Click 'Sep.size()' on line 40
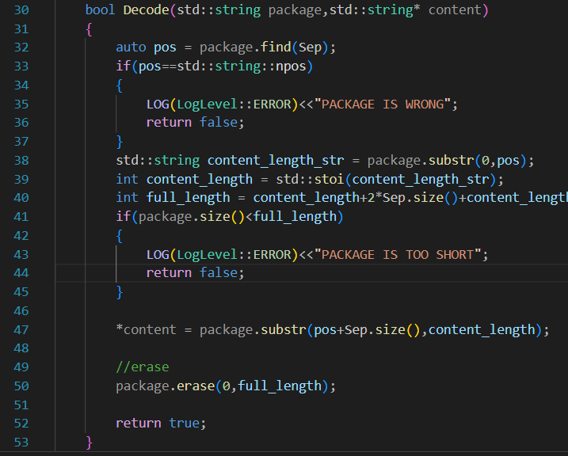This screenshot has height=456, width=568. pyautogui.click(x=420, y=198)
